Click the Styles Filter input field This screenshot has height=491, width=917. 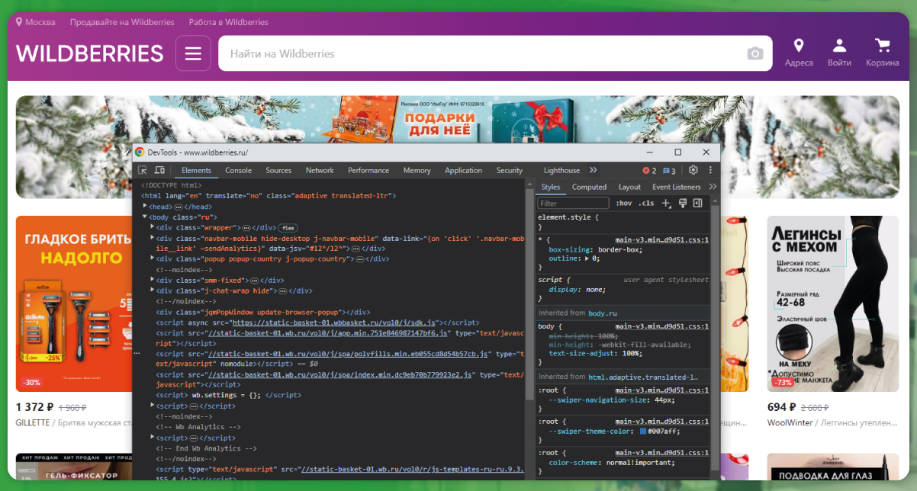(x=573, y=203)
